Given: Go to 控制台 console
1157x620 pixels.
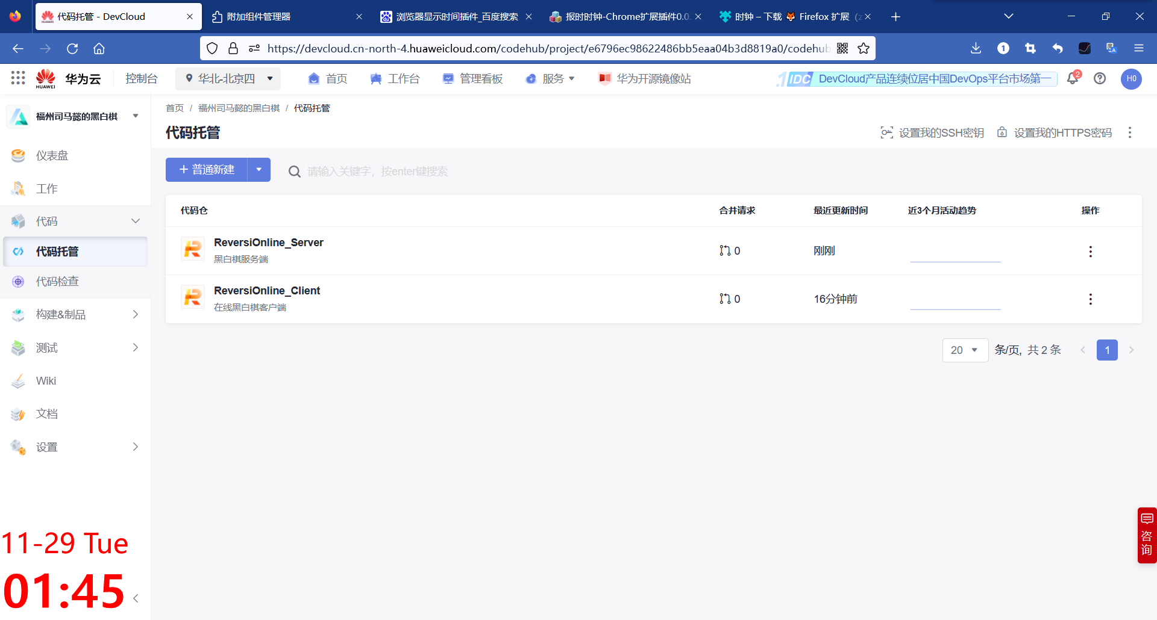Looking at the screenshot, I should 141,78.
